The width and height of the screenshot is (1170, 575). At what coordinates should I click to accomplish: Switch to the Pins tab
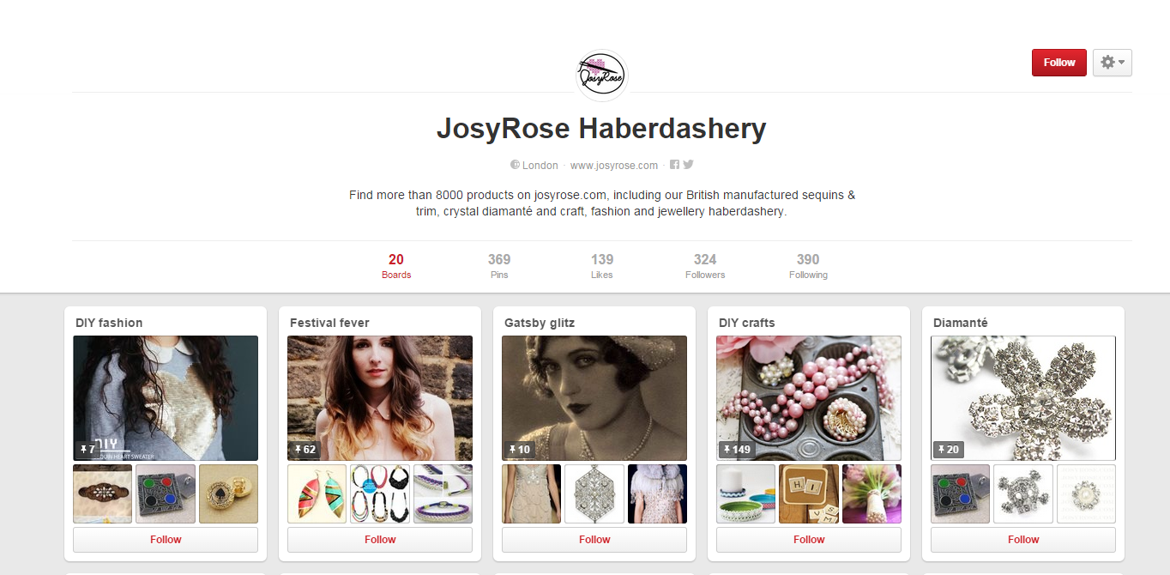(499, 266)
